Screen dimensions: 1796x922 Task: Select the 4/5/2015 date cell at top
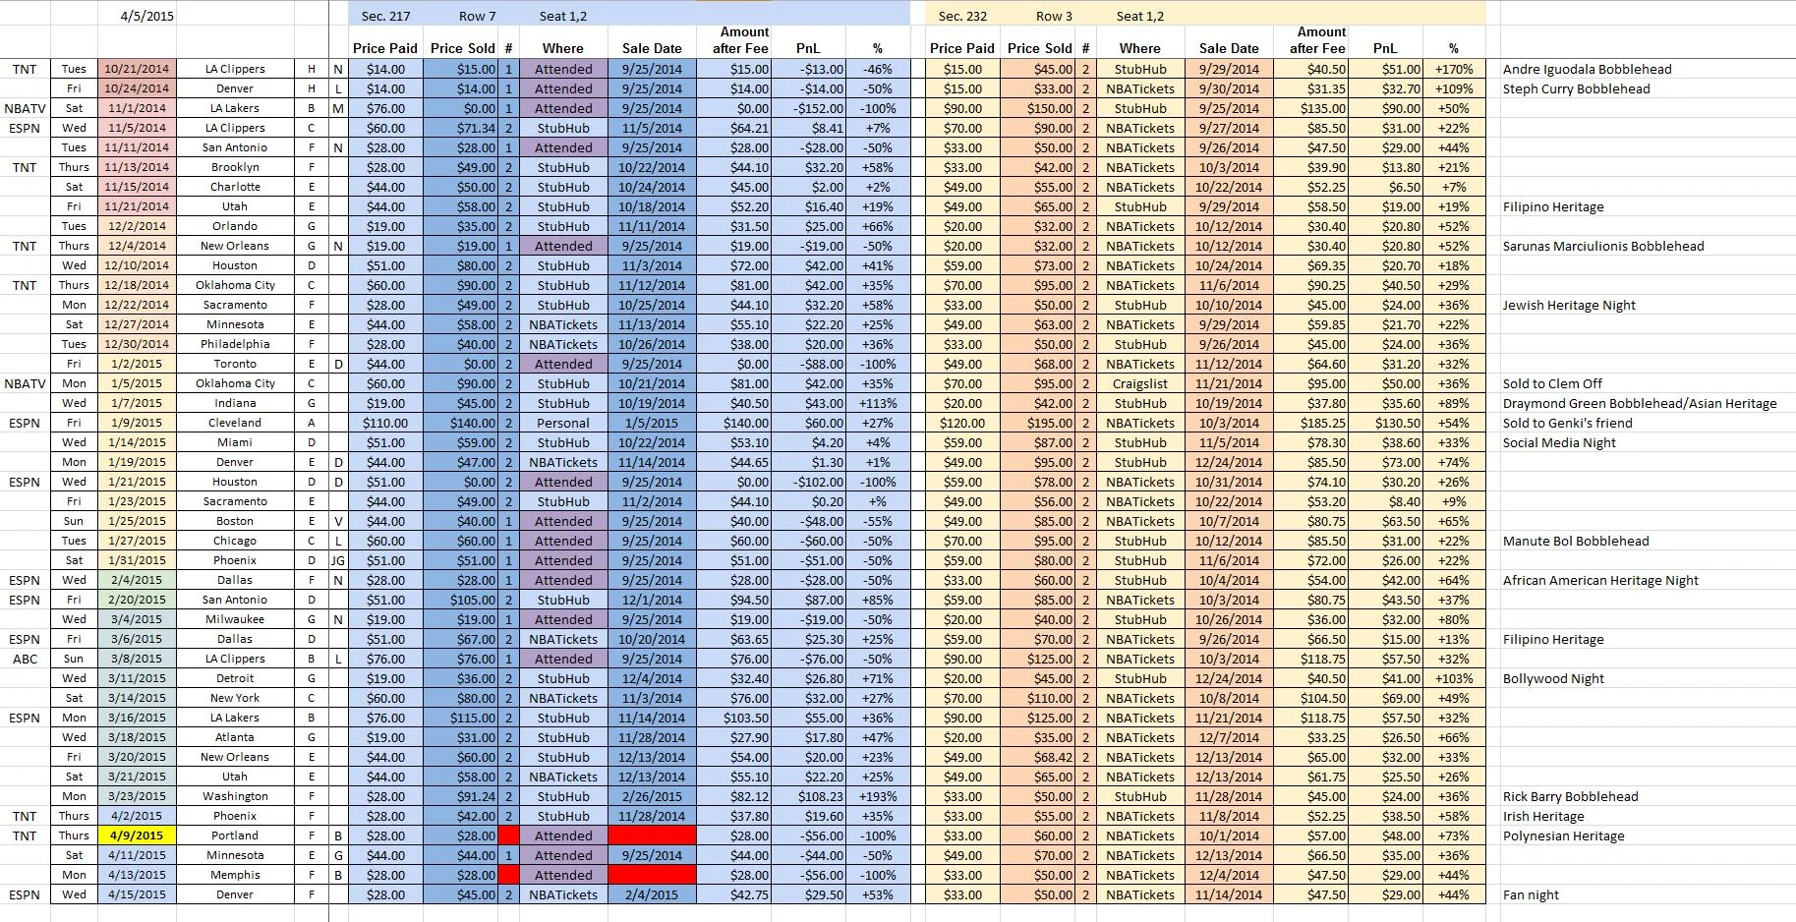click(137, 16)
